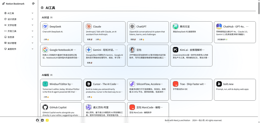Screen dimensions: 260x123
Task: Expand the 开发工具 sidebar chevron
Action: [x=32, y=31]
